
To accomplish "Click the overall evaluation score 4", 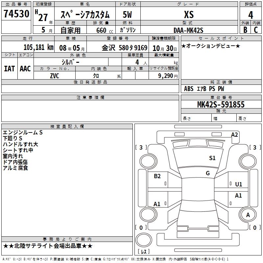I will [x=251, y=15].
